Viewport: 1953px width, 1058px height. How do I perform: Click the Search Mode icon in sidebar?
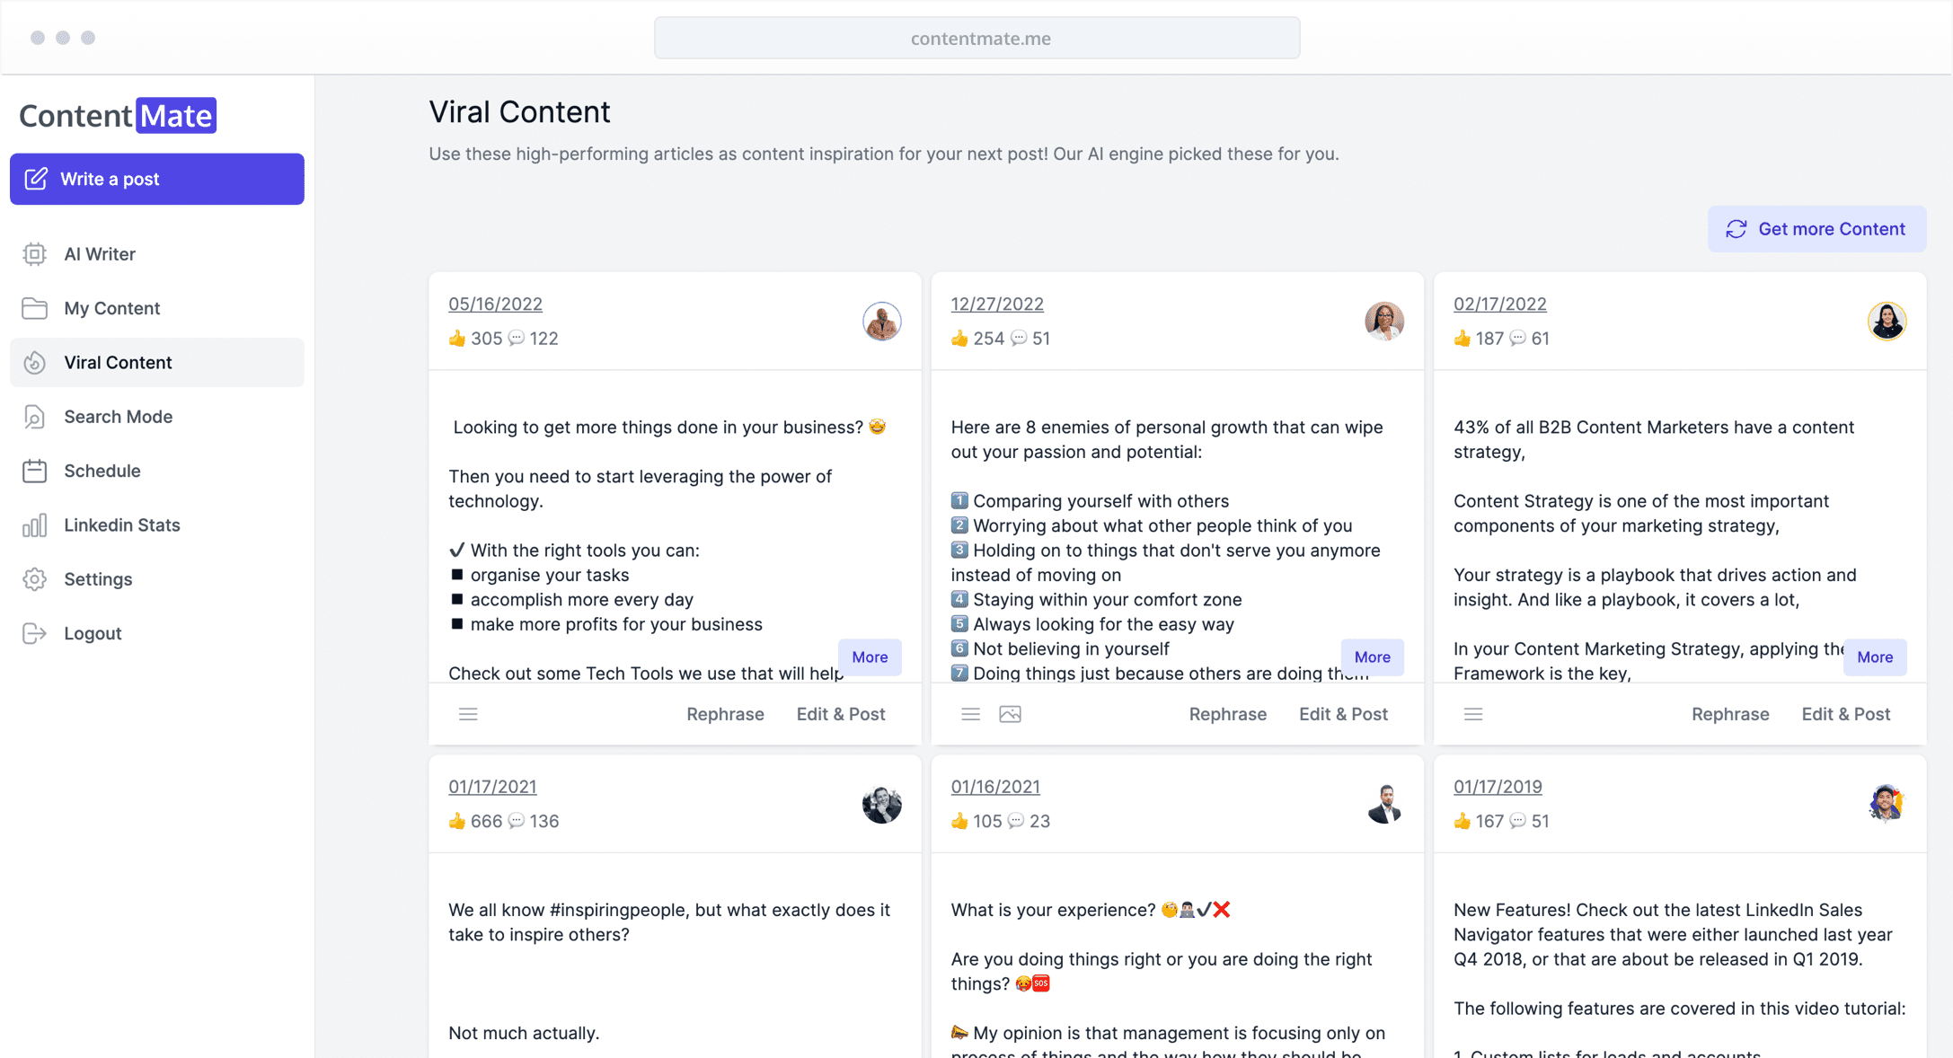pos(34,417)
